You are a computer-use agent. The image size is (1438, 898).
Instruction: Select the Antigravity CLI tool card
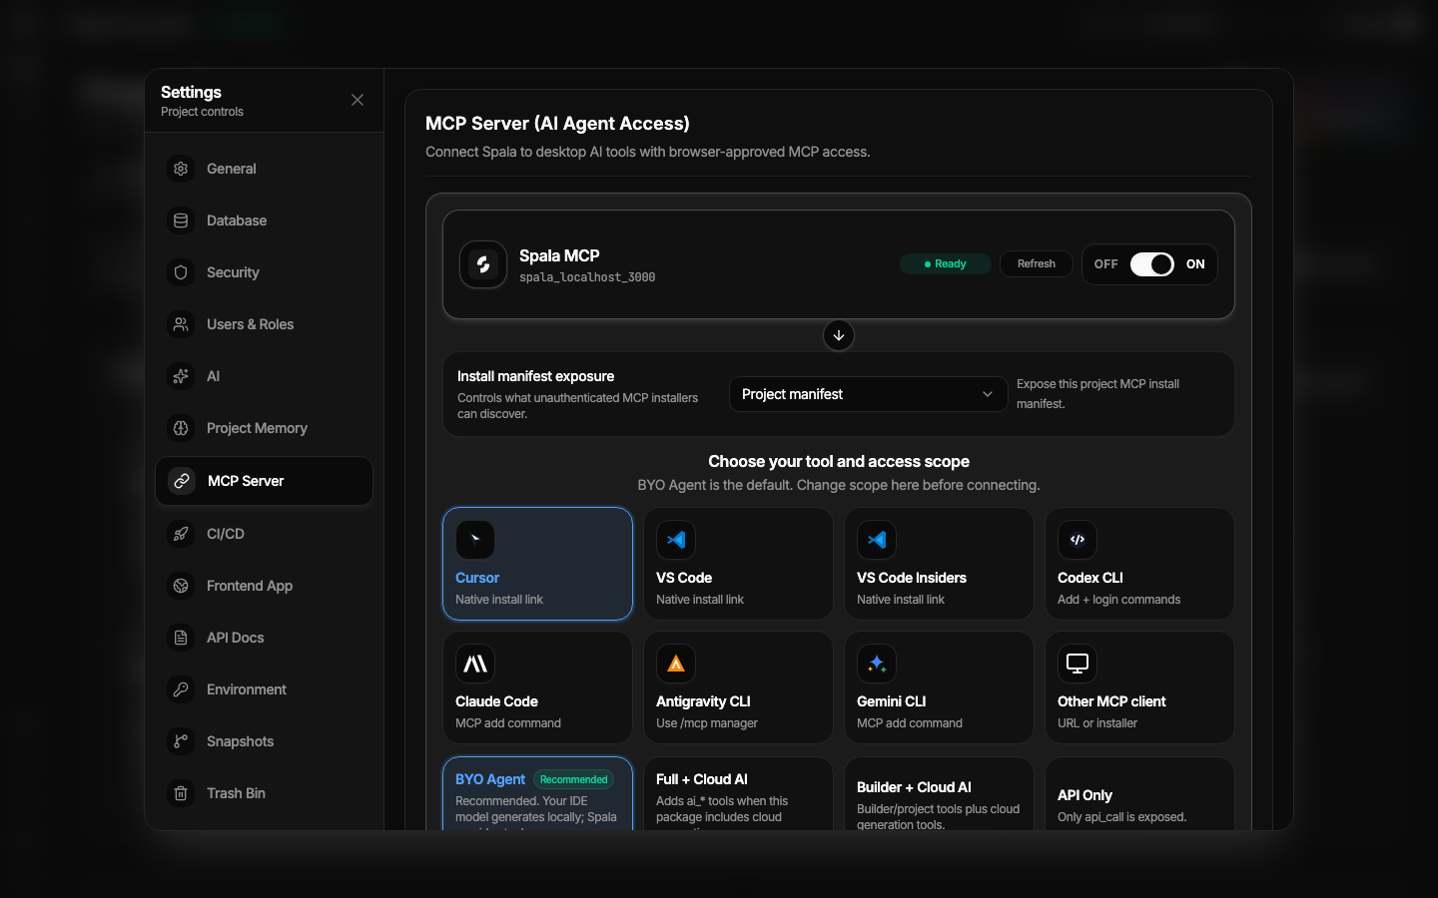pos(738,687)
